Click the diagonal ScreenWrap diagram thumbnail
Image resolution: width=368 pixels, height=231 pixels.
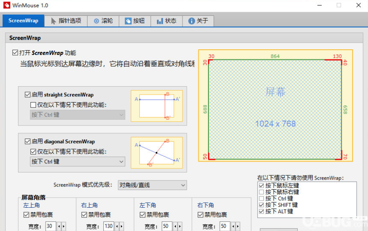(157, 153)
